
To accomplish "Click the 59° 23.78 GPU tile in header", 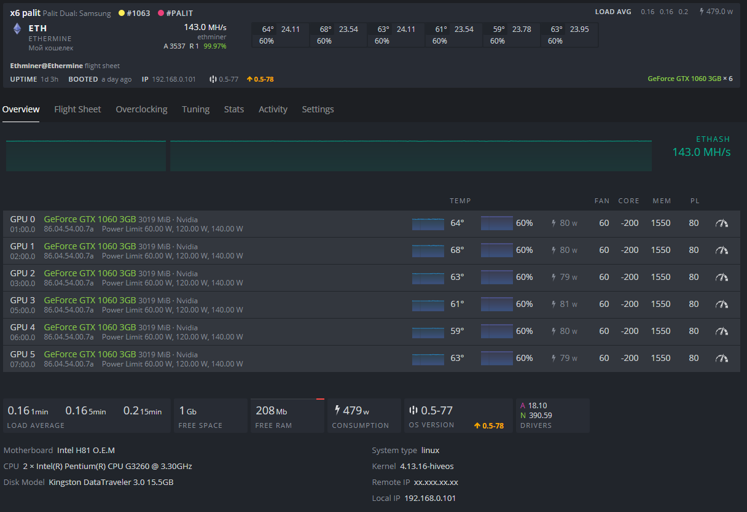I will pyautogui.click(x=512, y=35).
